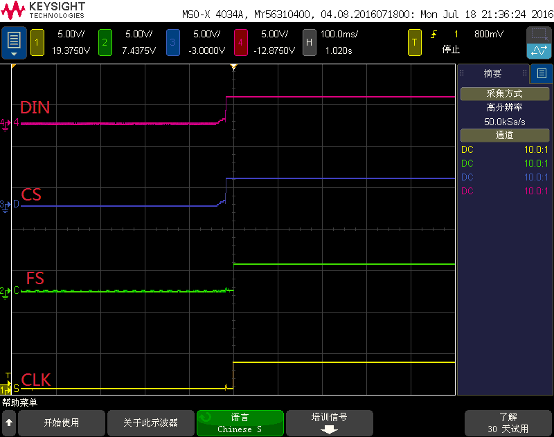The image size is (554, 437).
Task: Click the blue DC 10.0:1 row
Action: (505, 177)
